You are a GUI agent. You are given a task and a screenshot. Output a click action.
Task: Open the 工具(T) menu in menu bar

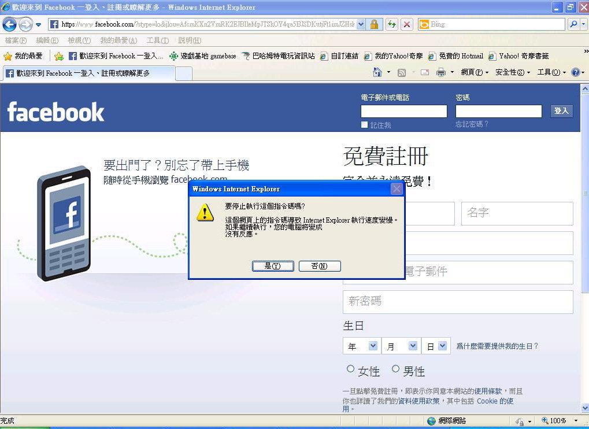[157, 40]
